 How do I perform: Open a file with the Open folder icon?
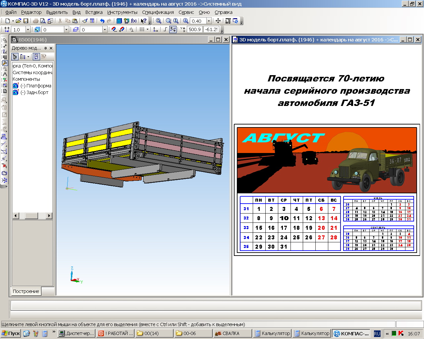(19, 21)
